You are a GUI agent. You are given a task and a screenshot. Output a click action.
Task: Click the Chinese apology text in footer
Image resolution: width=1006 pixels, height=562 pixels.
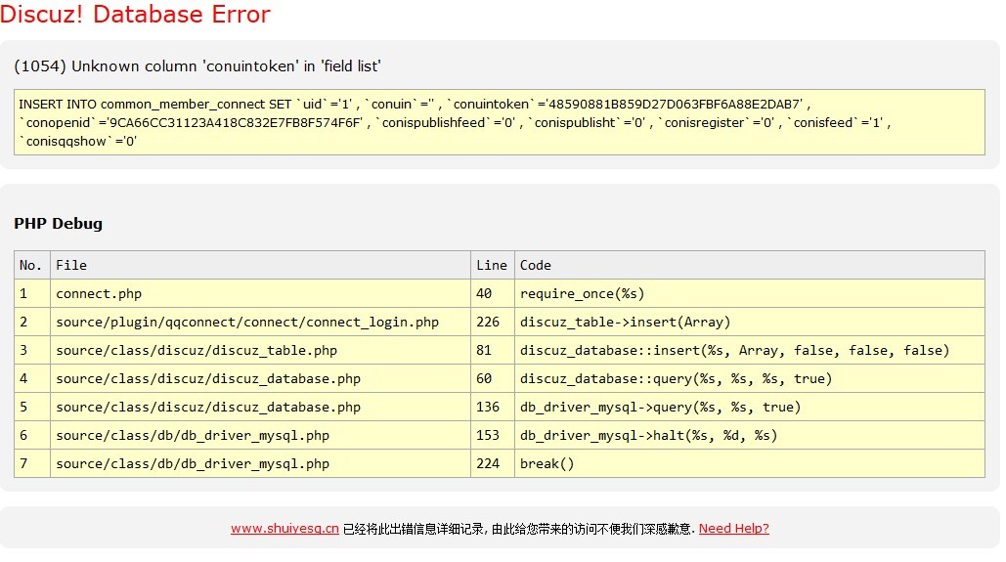518,529
